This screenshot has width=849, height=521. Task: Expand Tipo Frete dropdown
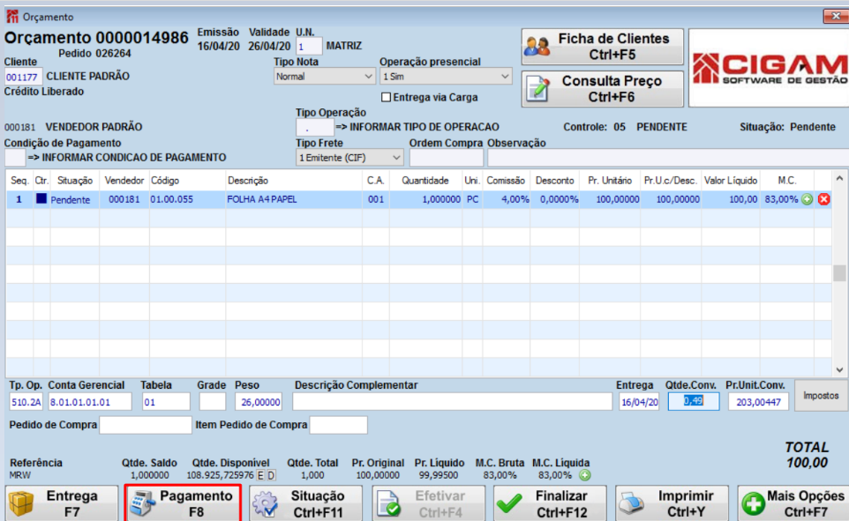pos(349,158)
